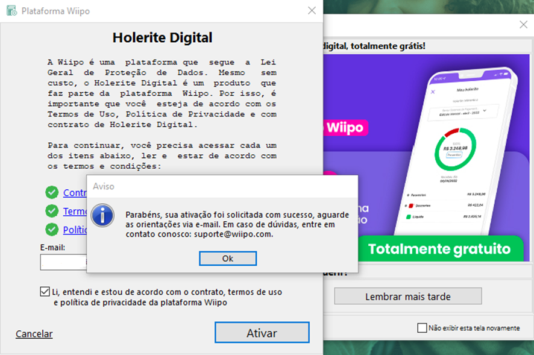The image size is (534, 355).
Task: Click the pink Wiipo logo in promo
Action: point(345,128)
